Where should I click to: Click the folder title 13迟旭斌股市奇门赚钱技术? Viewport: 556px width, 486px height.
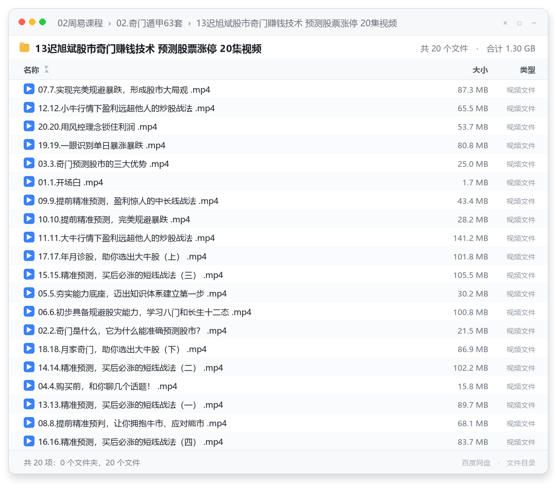(x=148, y=48)
